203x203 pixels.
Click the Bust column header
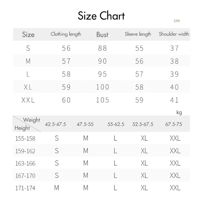[102, 35]
